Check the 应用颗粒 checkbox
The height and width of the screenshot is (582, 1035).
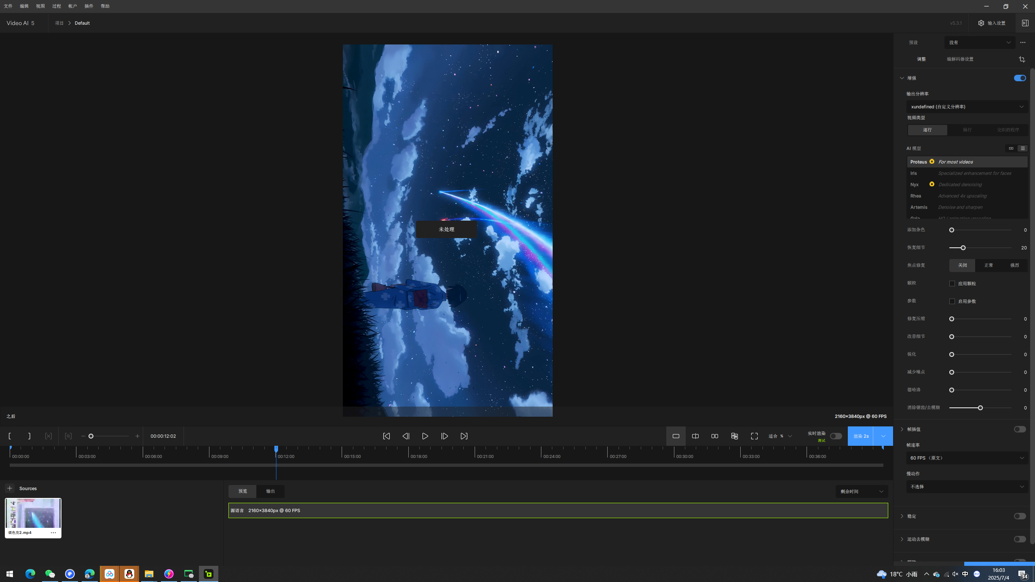pyautogui.click(x=952, y=283)
